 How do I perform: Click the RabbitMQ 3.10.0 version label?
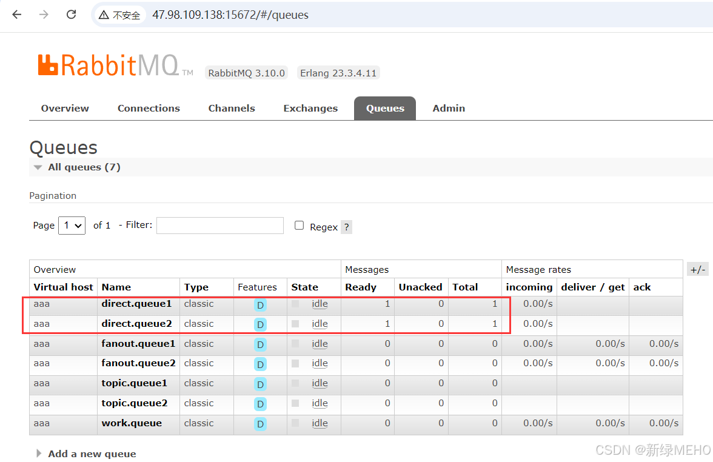point(246,73)
